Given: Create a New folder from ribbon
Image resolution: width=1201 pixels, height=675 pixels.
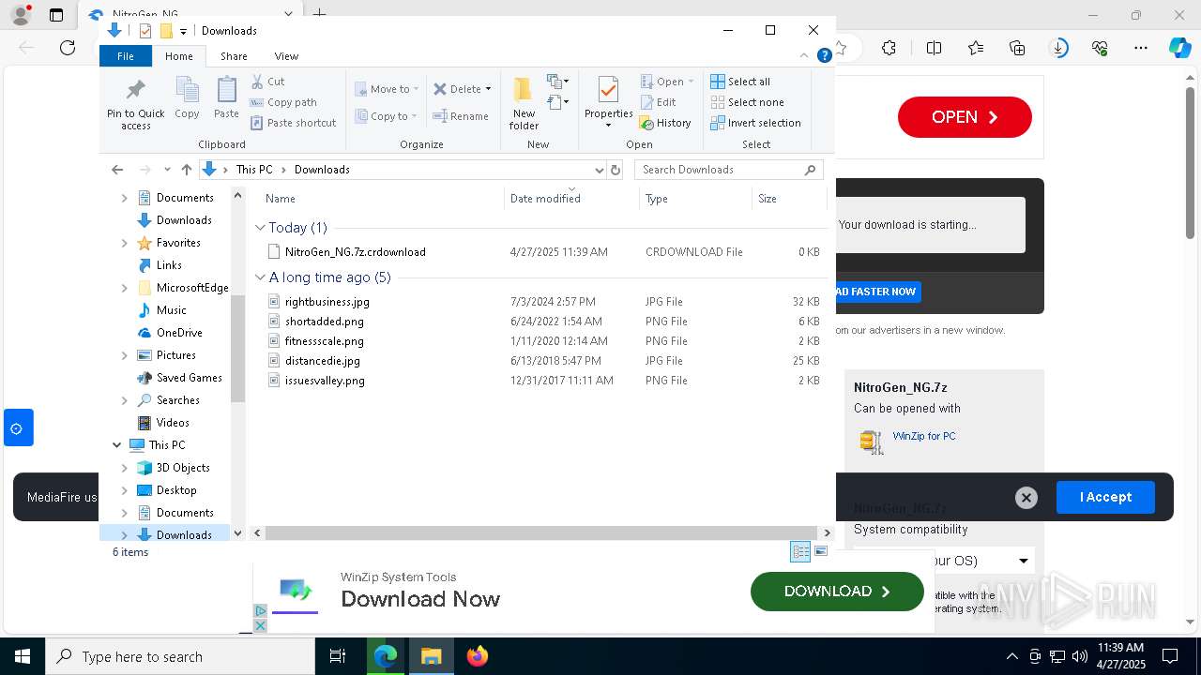Looking at the screenshot, I should [x=524, y=103].
